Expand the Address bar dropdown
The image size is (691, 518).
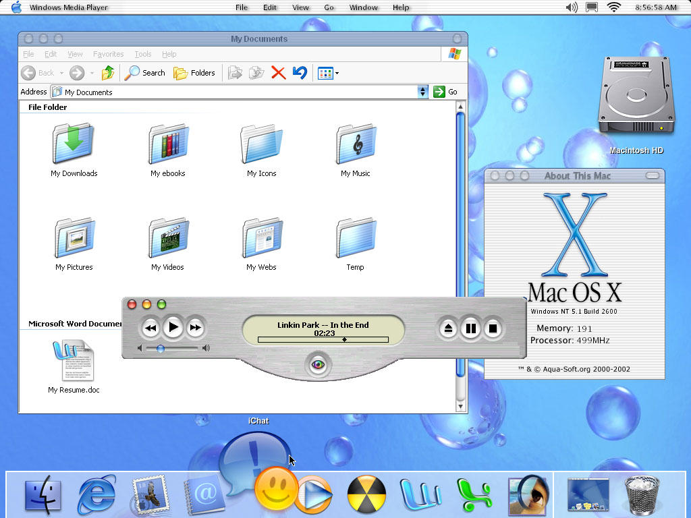point(422,92)
